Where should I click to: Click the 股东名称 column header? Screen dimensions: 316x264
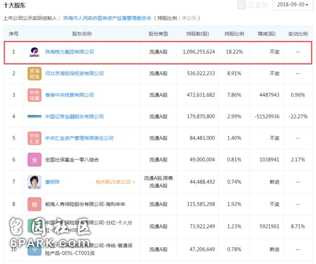(x=82, y=34)
